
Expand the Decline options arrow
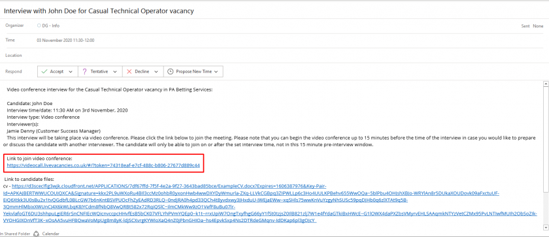coord(156,72)
